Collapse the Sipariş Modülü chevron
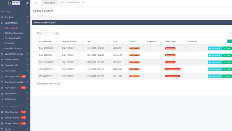Viewport: 232px width, 131px height. 28,23
